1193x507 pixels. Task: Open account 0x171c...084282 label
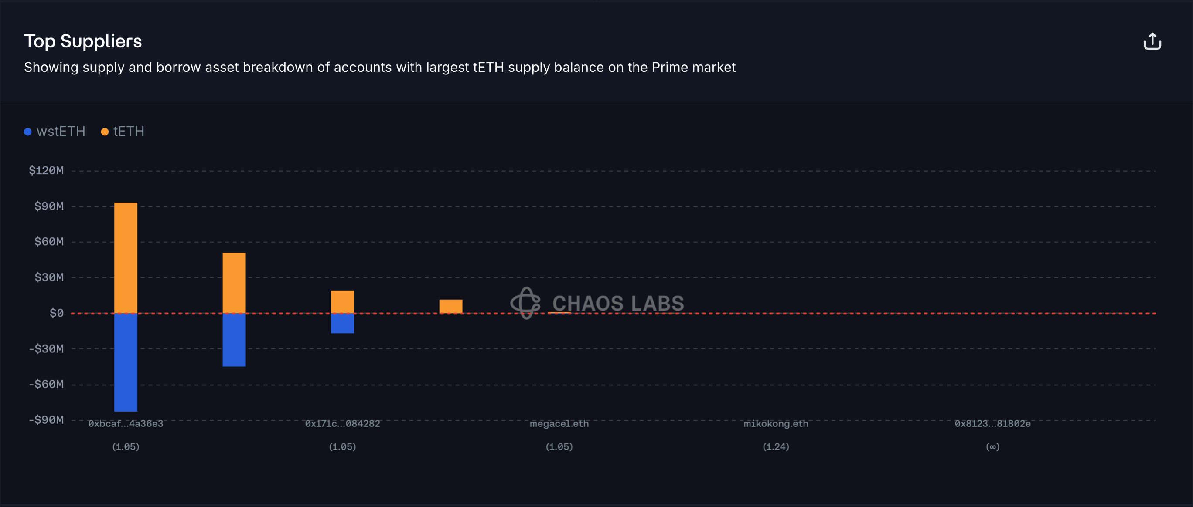pyautogui.click(x=342, y=424)
